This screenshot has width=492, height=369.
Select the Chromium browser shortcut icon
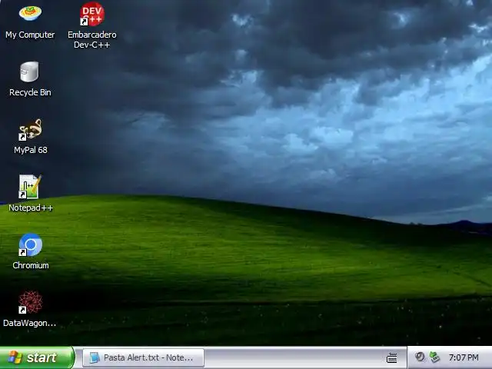(x=30, y=244)
